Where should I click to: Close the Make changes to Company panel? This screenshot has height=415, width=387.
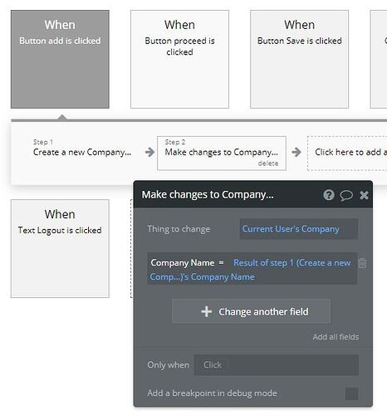[x=364, y=195]
